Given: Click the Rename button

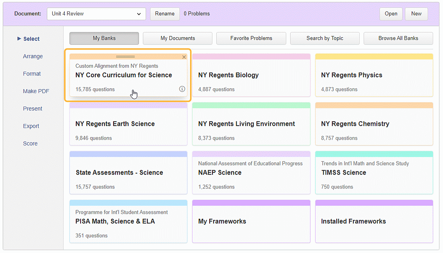Looking at the screenshot, I should (165, 14).
